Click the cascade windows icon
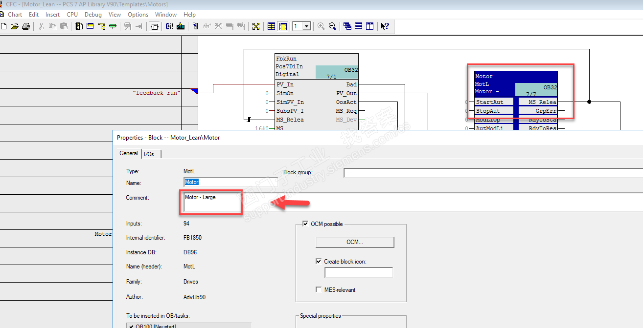Image resolution: width=643 pixels, height=328 pixels. (347, 26)
